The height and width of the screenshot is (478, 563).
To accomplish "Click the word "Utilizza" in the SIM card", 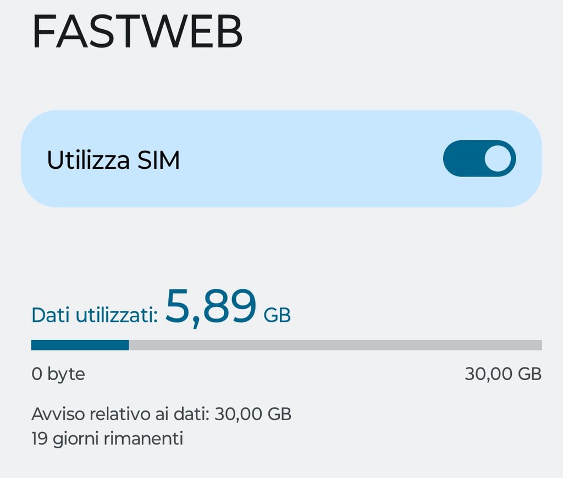I will coord(88,160).
